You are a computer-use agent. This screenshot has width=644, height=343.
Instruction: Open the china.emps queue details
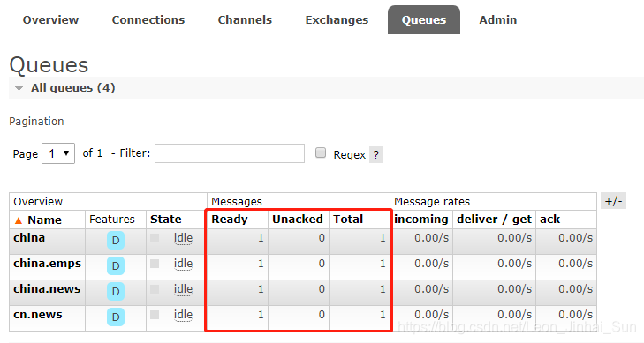(x=47, y=263)
